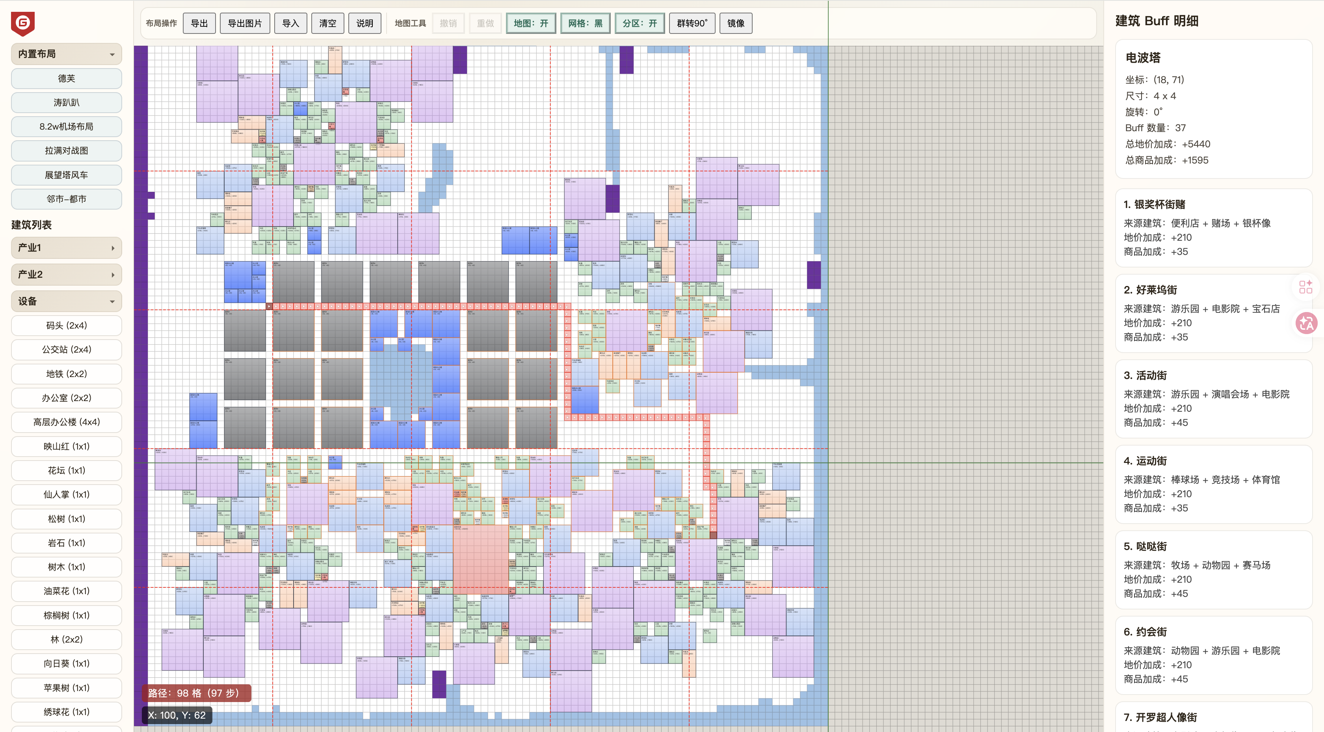The image size is (1324, 732).
Task: Toggle the 地图: 开 map switch
Action: (531, 23)
